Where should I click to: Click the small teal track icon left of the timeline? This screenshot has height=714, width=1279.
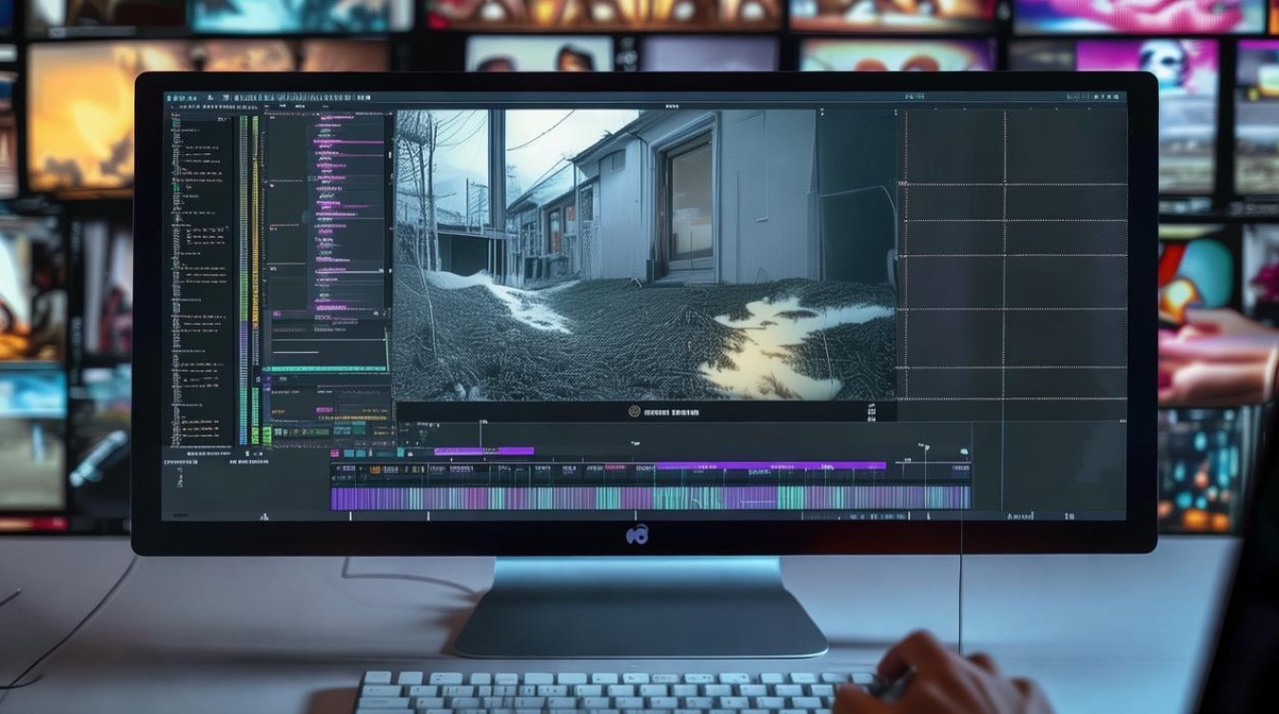click(x=349, y=453)
